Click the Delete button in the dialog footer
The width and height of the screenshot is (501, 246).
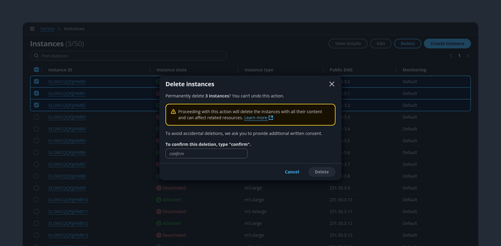[x=322, y=172]
